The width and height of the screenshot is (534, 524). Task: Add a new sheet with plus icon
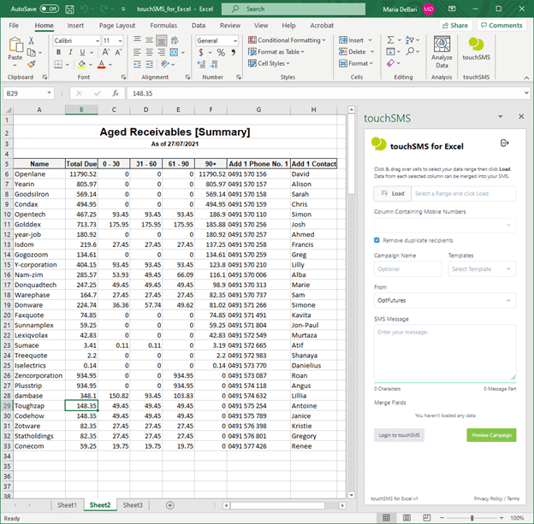point(169,505)
